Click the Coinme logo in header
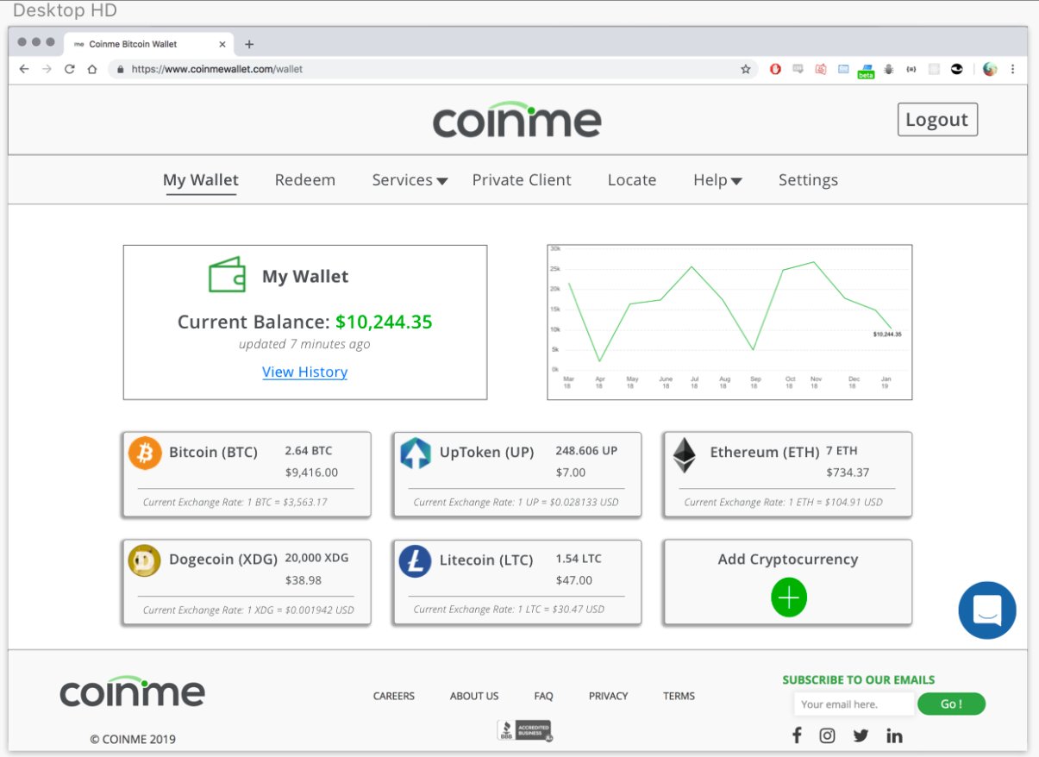The width and height of the screenshot is (1039, 757). point(517,121)
